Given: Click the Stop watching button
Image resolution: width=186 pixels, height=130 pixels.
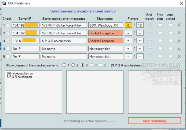Looking at the screenshot, I should [x=154, y=121].
